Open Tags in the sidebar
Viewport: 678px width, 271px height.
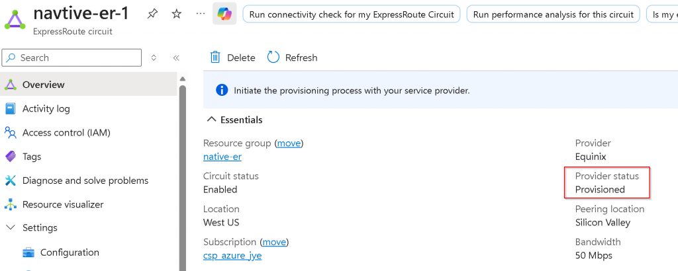31,157
